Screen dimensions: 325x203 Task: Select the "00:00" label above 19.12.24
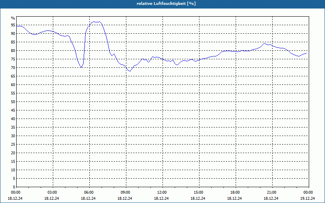pos(309,192)
